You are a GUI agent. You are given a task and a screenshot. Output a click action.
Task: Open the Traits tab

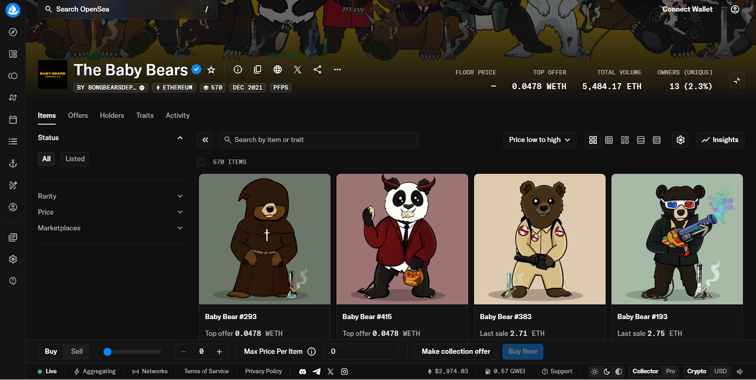pos(145,116)
